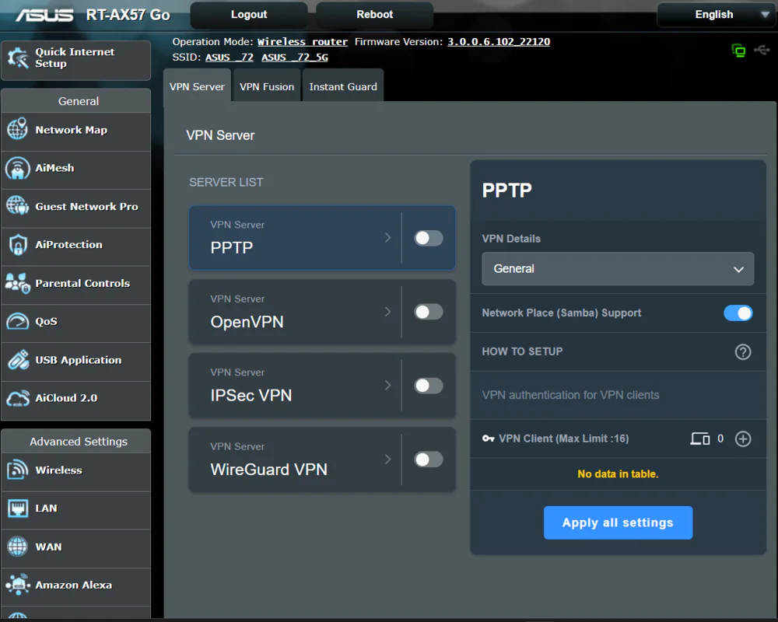The image size is (778, 622).
Task: Click the AiCloud 2.0 cloud icon
Action: click(x=17, y=398)
